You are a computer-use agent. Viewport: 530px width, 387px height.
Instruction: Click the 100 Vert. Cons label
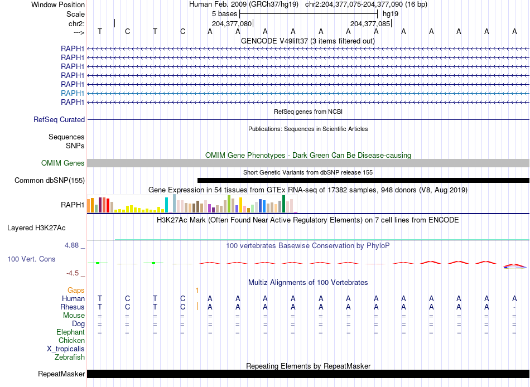pyautogui.click(x=31, y=259)
